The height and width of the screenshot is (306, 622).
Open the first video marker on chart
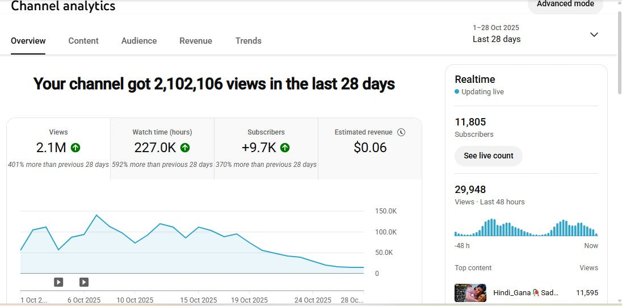point(58,282)
